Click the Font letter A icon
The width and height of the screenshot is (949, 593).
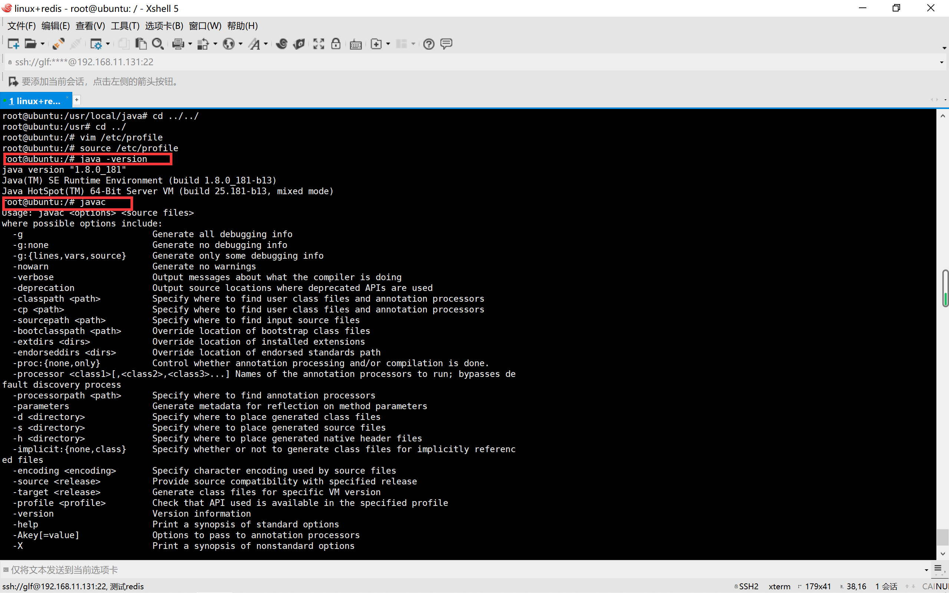point(254,44)
